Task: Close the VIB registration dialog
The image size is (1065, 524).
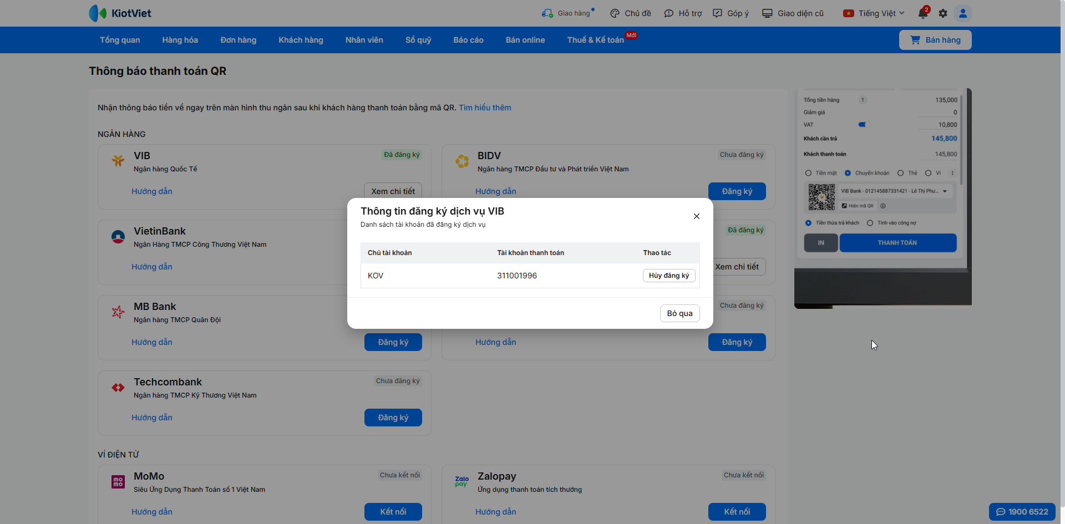Action: [x=697, y=216]
